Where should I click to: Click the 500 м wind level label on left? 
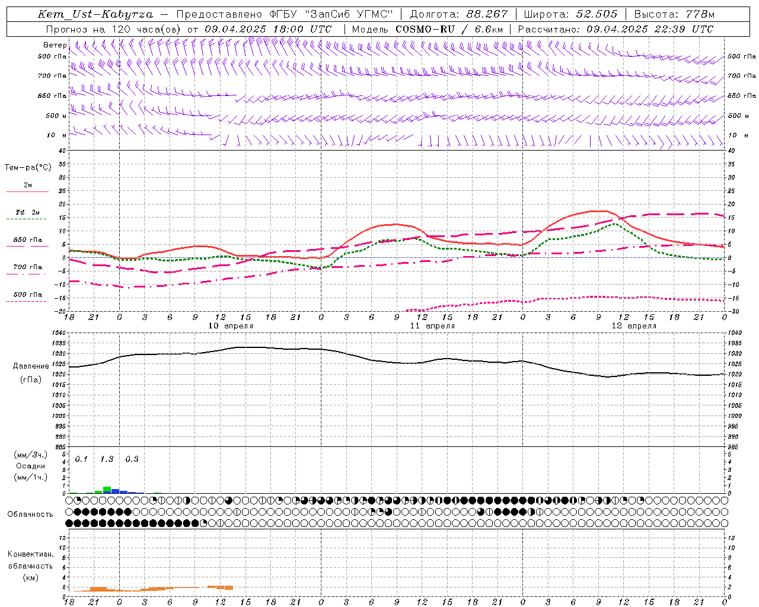click(x=56, y=116)
